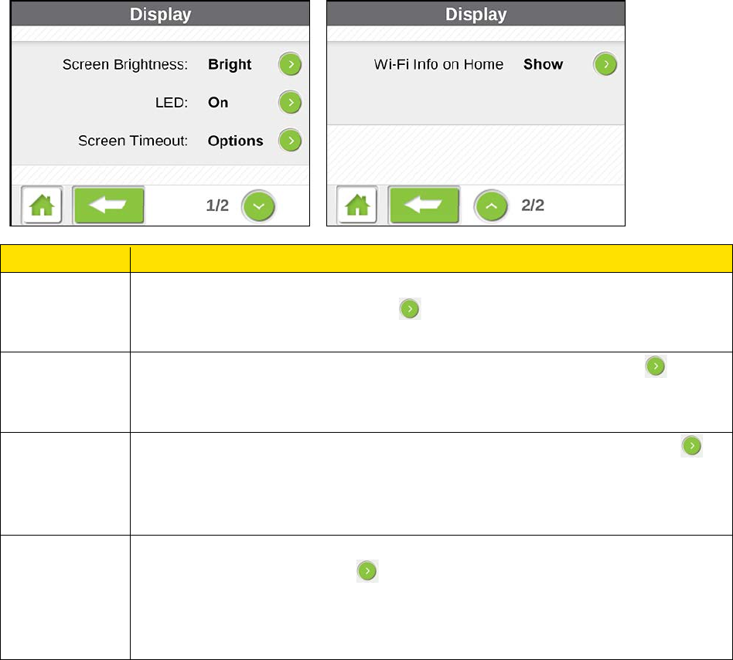Tap back arrow on page 2/2 screen
The height and width of the screenshot is (660, 733).
(424, 205)
